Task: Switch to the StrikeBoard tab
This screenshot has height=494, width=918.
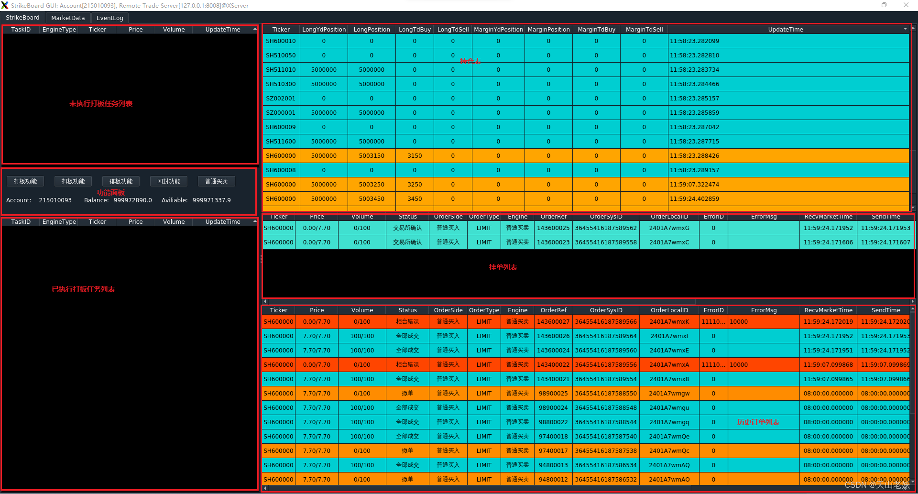Action: [x=22, y=18]
